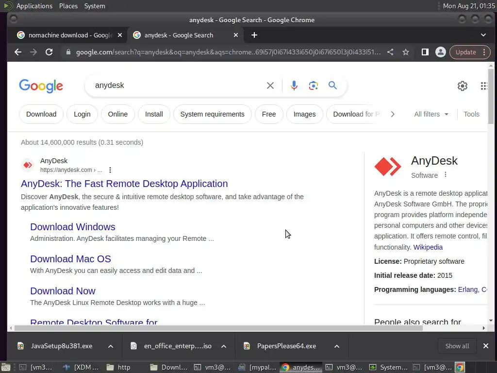This screenshot has width=497, height=373.
Task: Open a new tab with plus button
Action: click(x=254, y=35)
